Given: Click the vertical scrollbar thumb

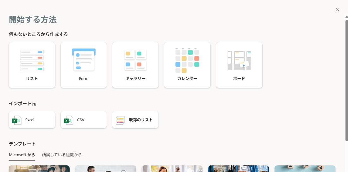Looking at the screenshot, I should click(x=347, y=80).
